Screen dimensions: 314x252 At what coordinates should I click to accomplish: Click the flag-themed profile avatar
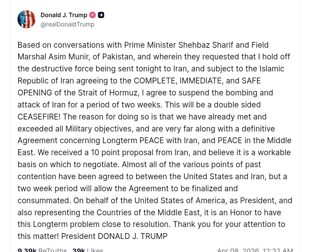(26, 19)
